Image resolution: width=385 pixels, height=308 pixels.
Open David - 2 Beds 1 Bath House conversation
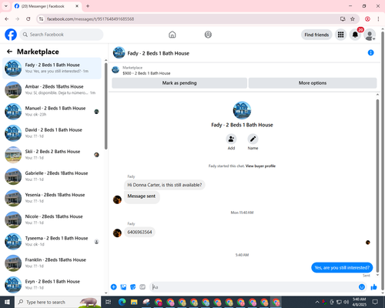tap(52, 133)
